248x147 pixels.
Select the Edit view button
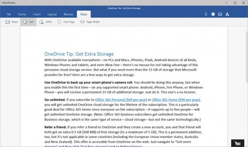[x=28, y=22]
